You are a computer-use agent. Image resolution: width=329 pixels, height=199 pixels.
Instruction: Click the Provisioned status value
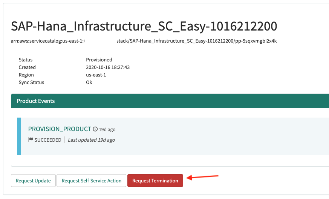coord(99,60)
